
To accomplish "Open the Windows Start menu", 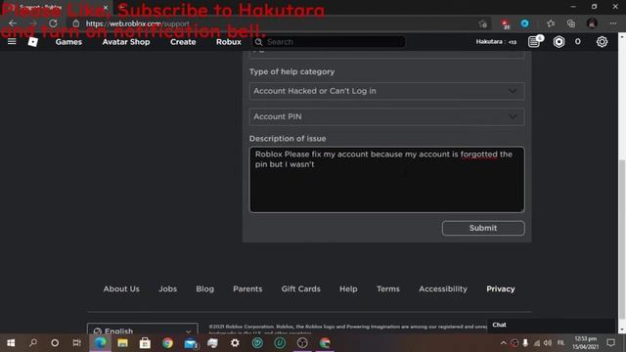I will coord(11,343).
